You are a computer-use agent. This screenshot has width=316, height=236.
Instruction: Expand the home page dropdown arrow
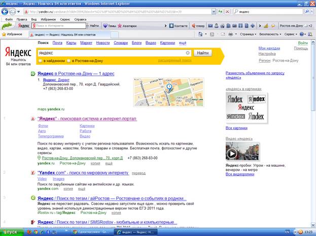point(206,34)
